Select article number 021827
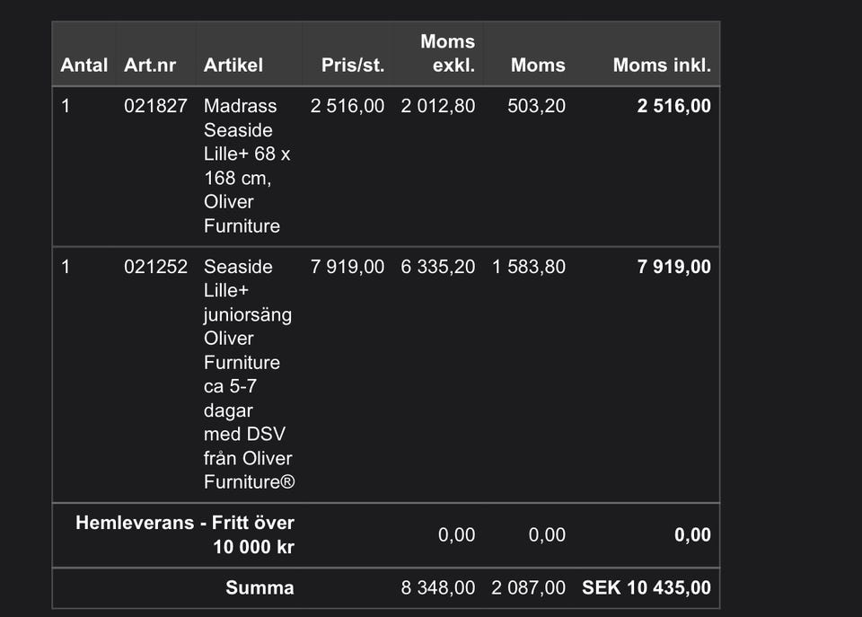Image resolution: width=862 pixels, height=617 pixels. (155, 106)
